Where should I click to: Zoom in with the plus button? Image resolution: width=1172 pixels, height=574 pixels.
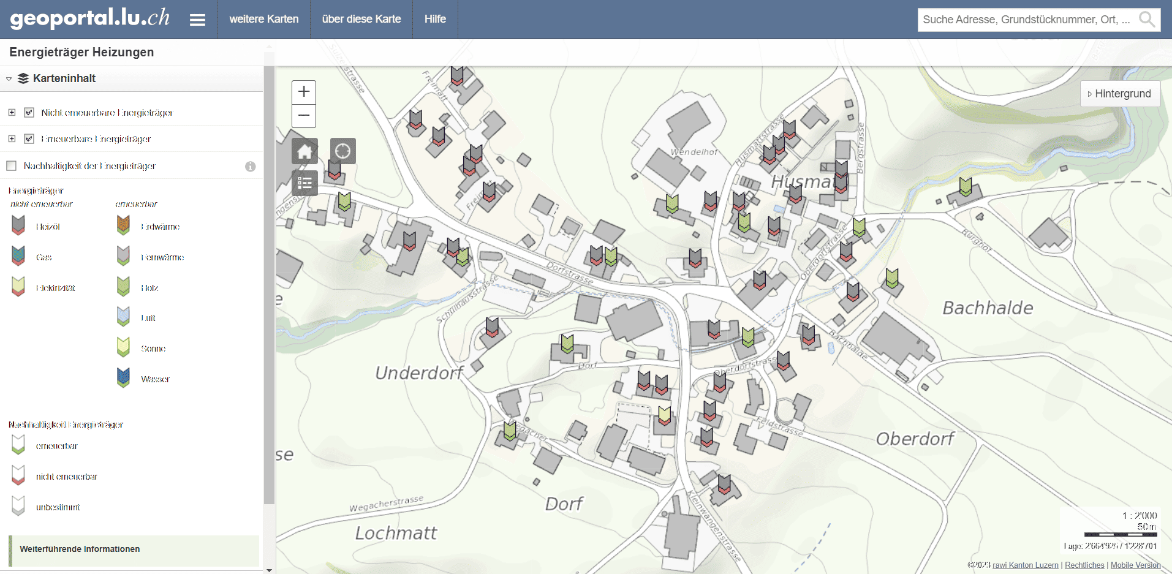click(304, 92)
